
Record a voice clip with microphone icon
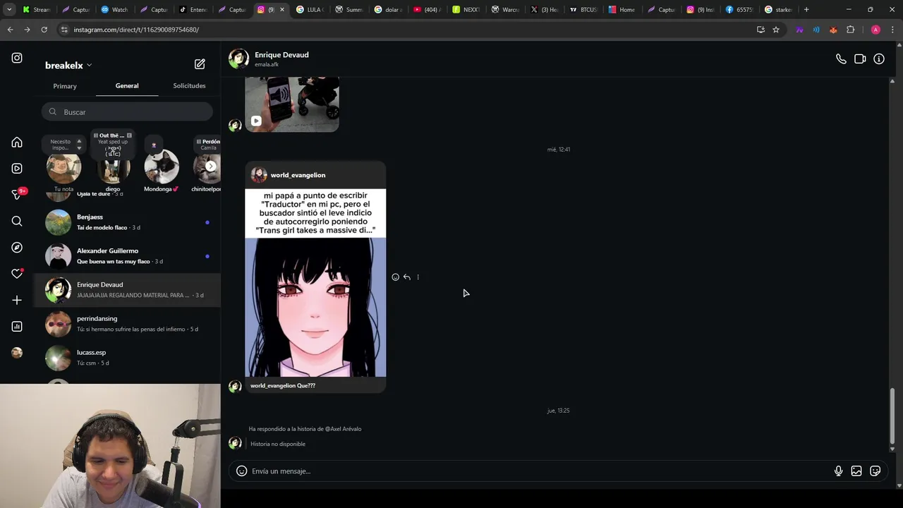coord(838,471)
